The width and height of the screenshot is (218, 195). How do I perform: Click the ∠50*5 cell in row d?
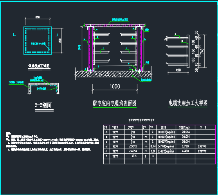[133, 146]
